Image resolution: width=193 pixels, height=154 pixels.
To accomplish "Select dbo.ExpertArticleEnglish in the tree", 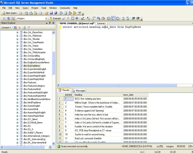I will [35, 69].
